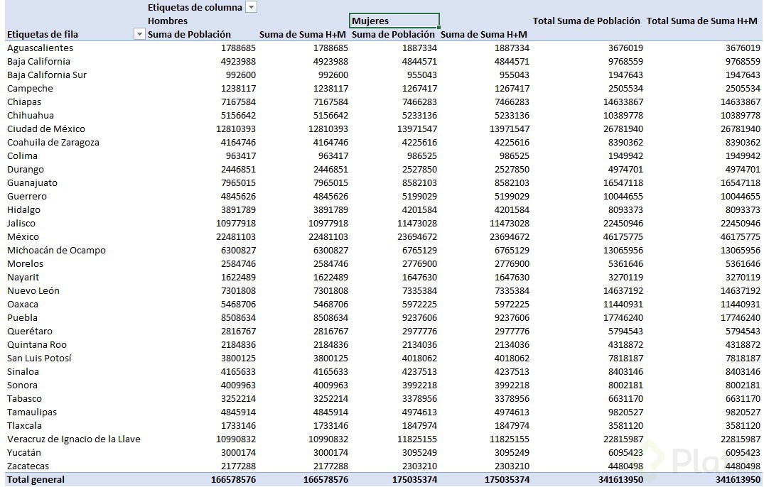This screenshot has width=764, height=487.
Task: Select the Baja California row label
Action: point(38,61)
